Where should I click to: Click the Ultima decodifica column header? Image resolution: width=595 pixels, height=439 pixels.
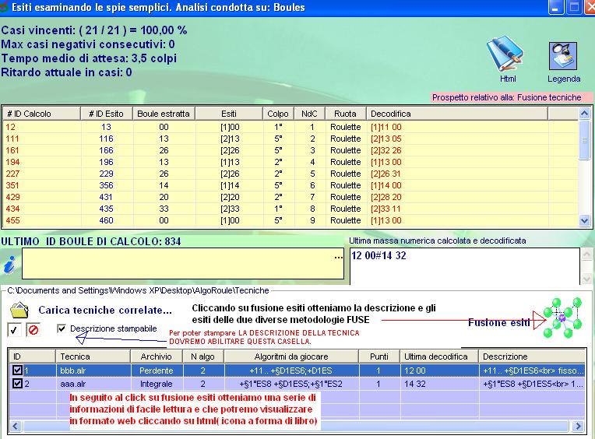(438, 356)
